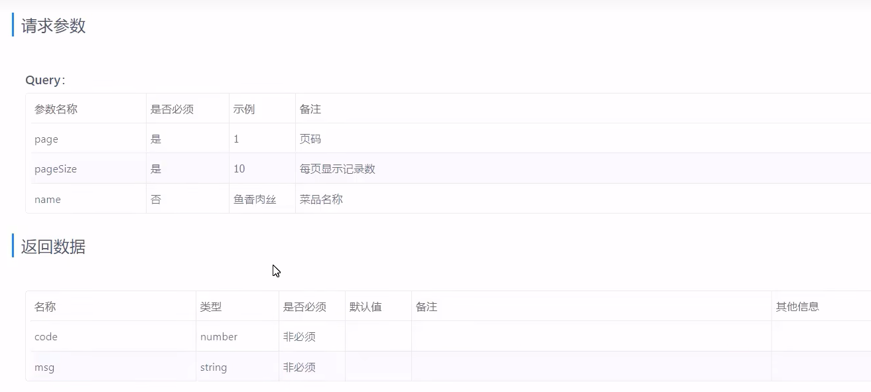Click the Query table 备注 column header
The width and height of the screenshot is (871, 392).
tap(310, 109)
